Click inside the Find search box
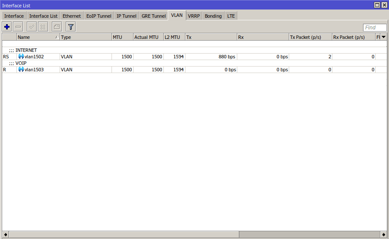Viewport: 389px width, 239px height. pyautogui.click(x=375, y=28)
